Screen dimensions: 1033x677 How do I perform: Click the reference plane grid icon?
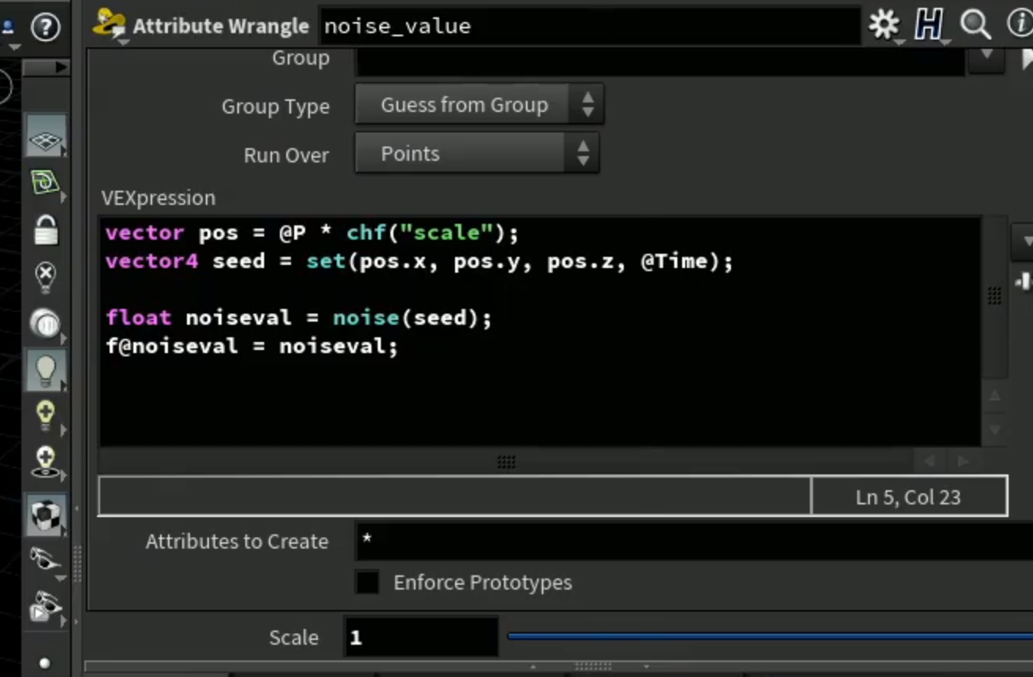point(46,139)
